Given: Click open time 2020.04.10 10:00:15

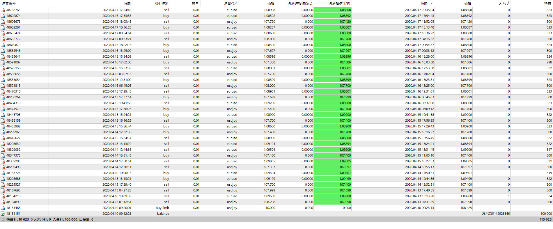Looking at the screenshot, I should [117, 173].
